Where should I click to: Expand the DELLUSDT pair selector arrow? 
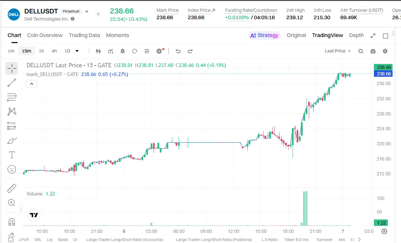point(87,11)
